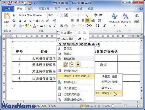Align text left
The width and height of the screenshot is (145, 110).
tap(73, 20)
